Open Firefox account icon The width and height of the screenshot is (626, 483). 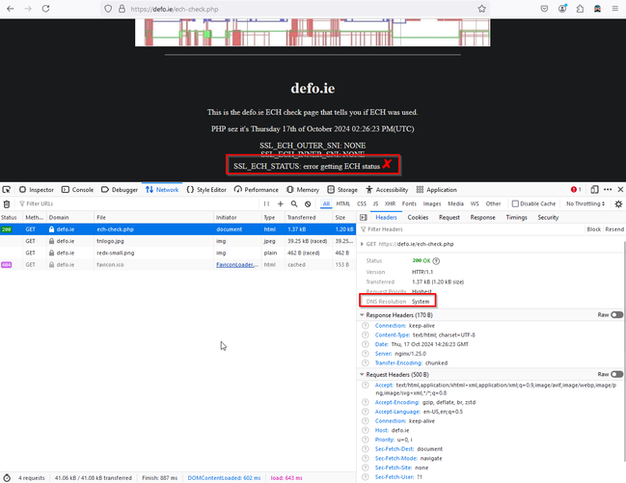point(562,9)
